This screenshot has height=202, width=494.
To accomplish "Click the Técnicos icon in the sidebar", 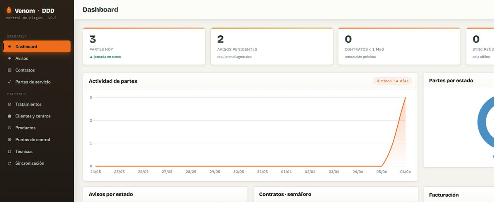I will (9, 151).
